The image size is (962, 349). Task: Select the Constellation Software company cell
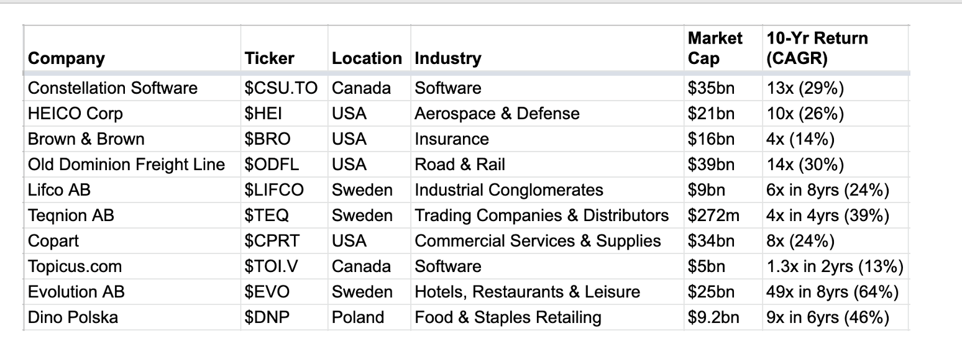[112, 88]
